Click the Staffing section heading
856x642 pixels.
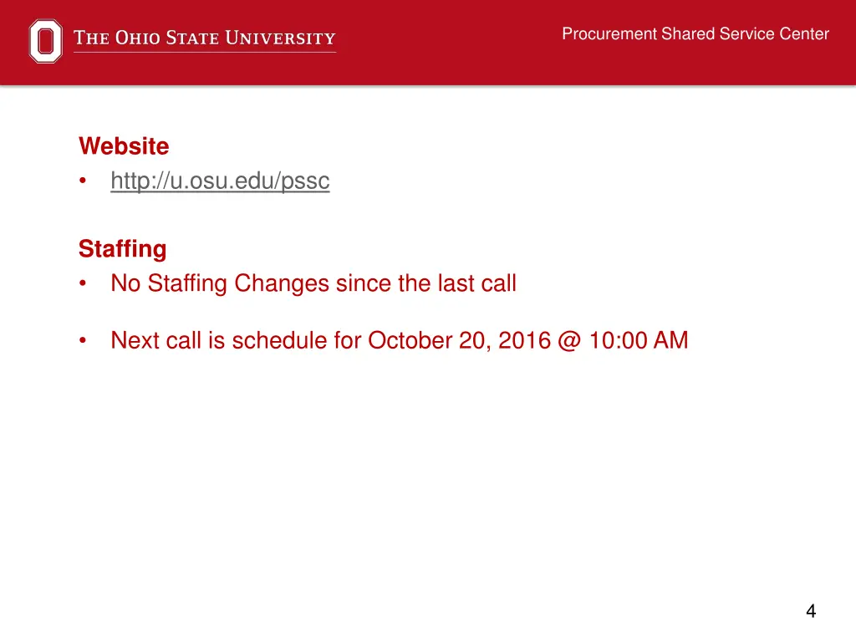(123, 249)
